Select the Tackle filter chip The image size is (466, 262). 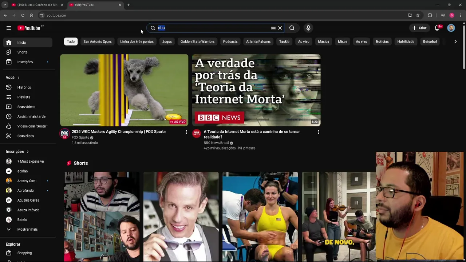pyautogui.click(x=284, y=41)
